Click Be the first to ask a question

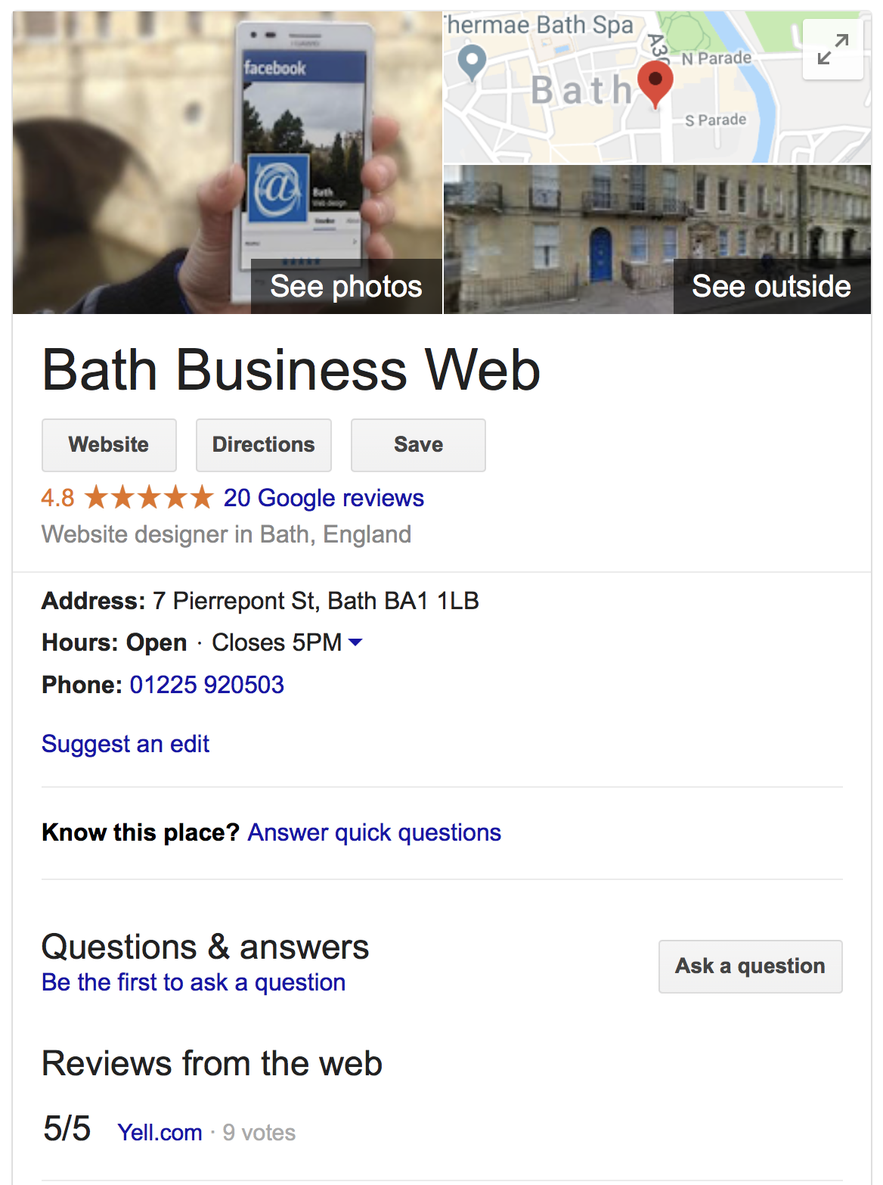194,982
